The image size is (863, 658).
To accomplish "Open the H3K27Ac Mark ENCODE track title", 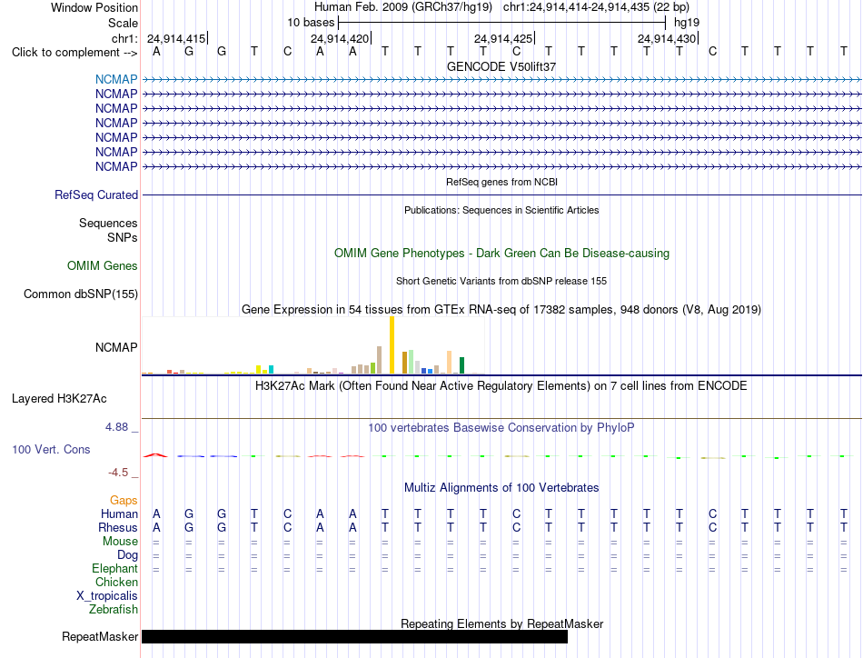I will point(501,386).
